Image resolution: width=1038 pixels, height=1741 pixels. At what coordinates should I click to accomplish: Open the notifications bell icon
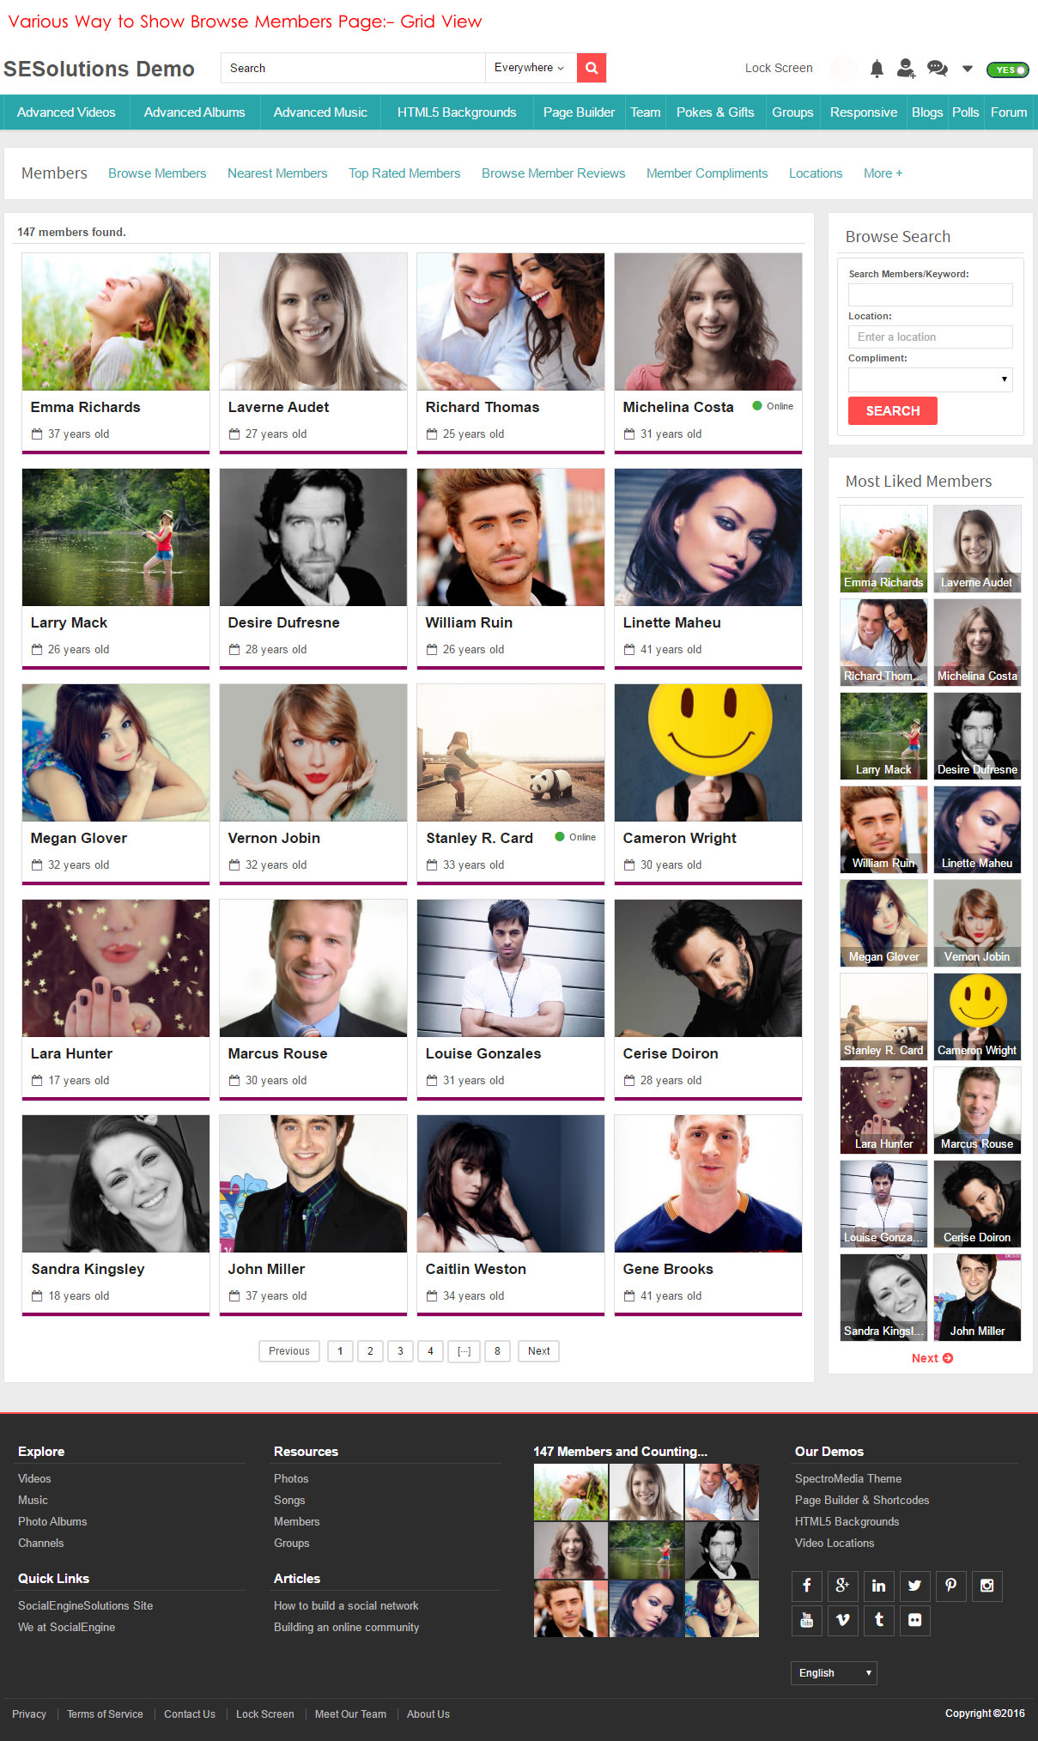[877, 69]
